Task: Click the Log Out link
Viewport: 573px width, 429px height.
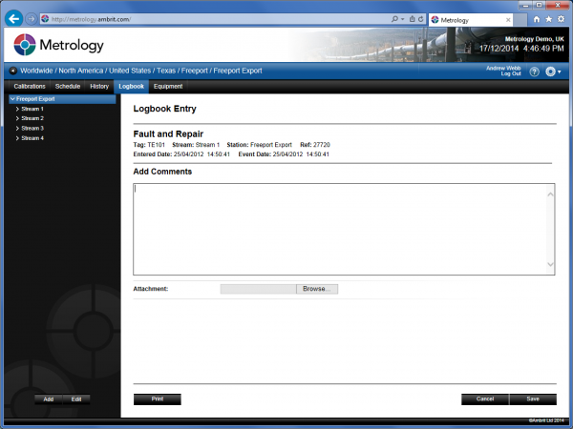Action: pyautogui.click(x=511, y=73)
